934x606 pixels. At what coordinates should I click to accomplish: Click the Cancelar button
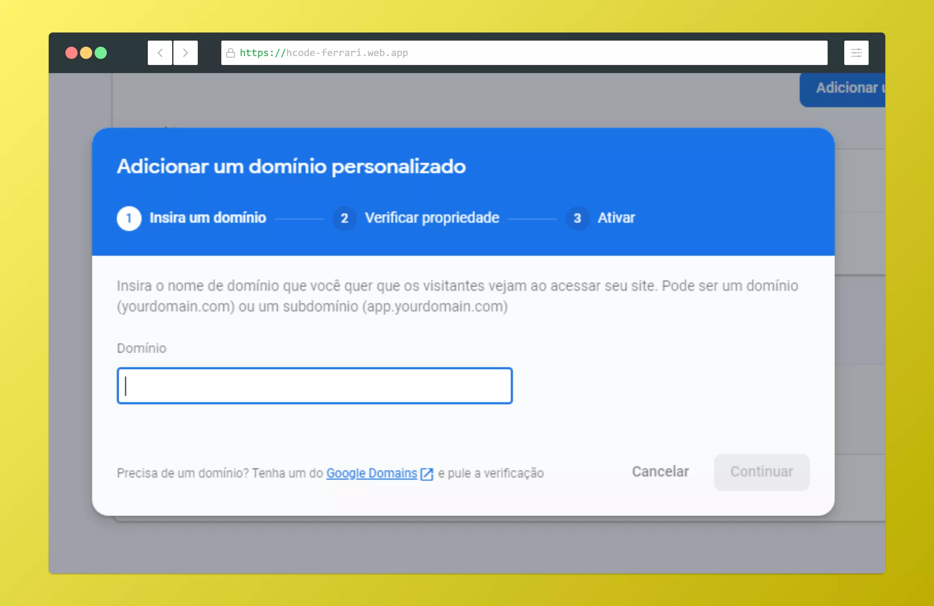[660, 472]
